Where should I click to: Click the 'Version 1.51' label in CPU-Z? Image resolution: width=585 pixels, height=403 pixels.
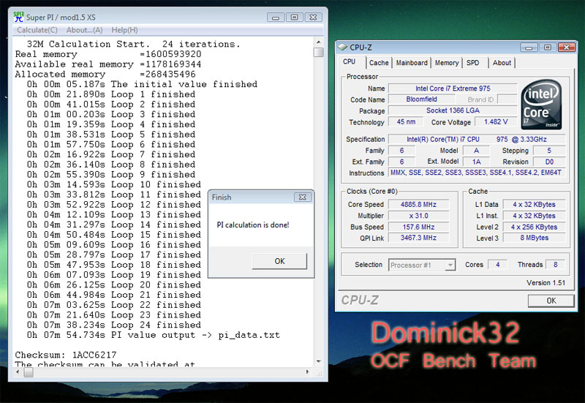tap(546, 283)
